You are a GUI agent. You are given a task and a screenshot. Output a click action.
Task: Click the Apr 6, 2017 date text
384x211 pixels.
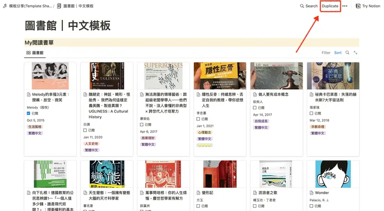click(x=148, y=132)
